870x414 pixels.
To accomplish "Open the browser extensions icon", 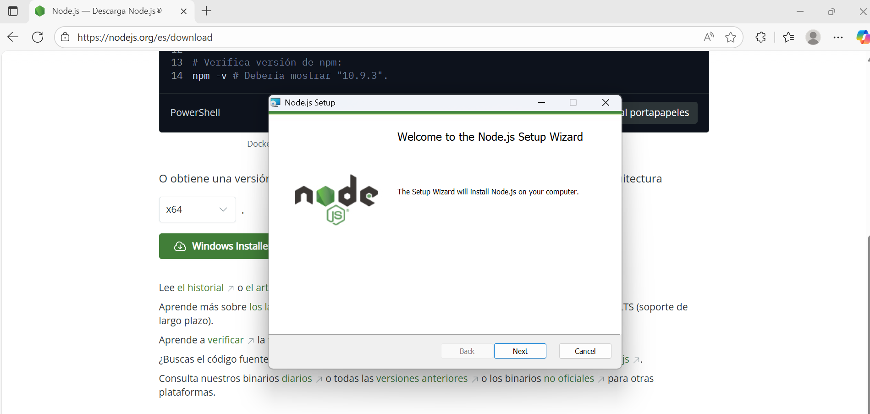I will [x=760, y=37].
